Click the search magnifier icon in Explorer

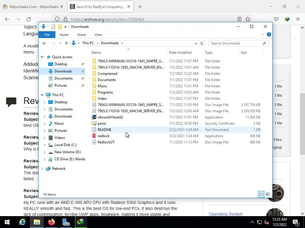pyautogui.click(x=264, y=43)
